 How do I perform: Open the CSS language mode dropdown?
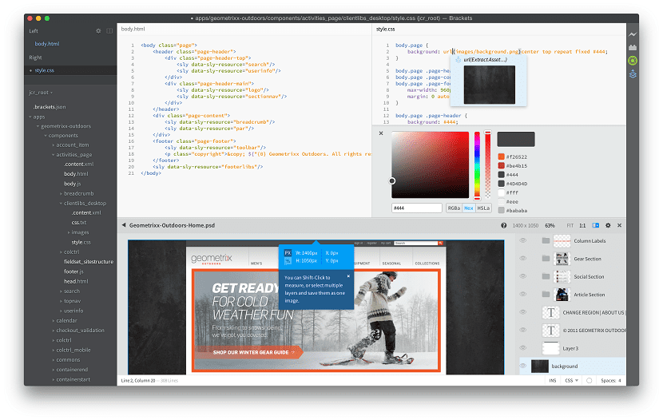[574, 380]
